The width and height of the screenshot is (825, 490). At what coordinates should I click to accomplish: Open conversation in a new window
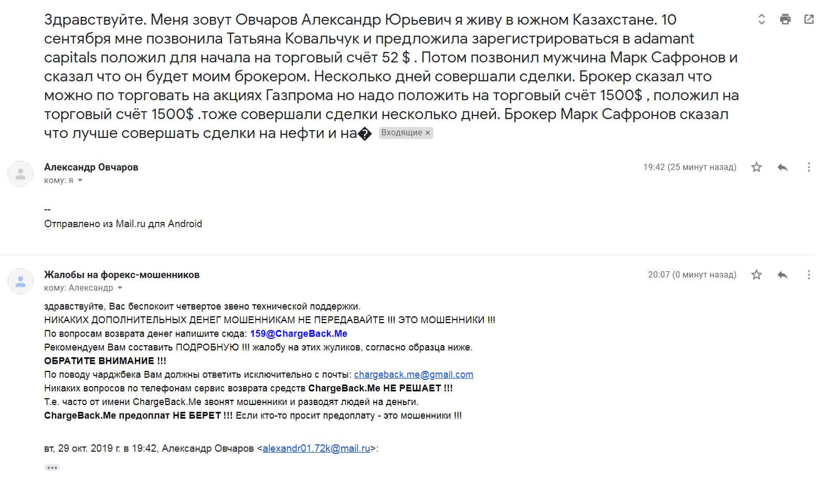click(x=809, y=20)
